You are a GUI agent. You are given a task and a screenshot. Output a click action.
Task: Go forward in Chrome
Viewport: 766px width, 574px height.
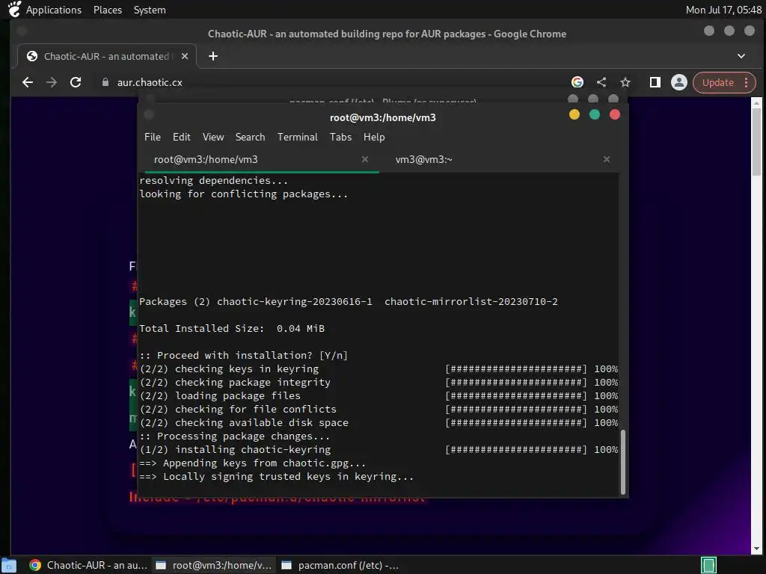coord(52,82)
